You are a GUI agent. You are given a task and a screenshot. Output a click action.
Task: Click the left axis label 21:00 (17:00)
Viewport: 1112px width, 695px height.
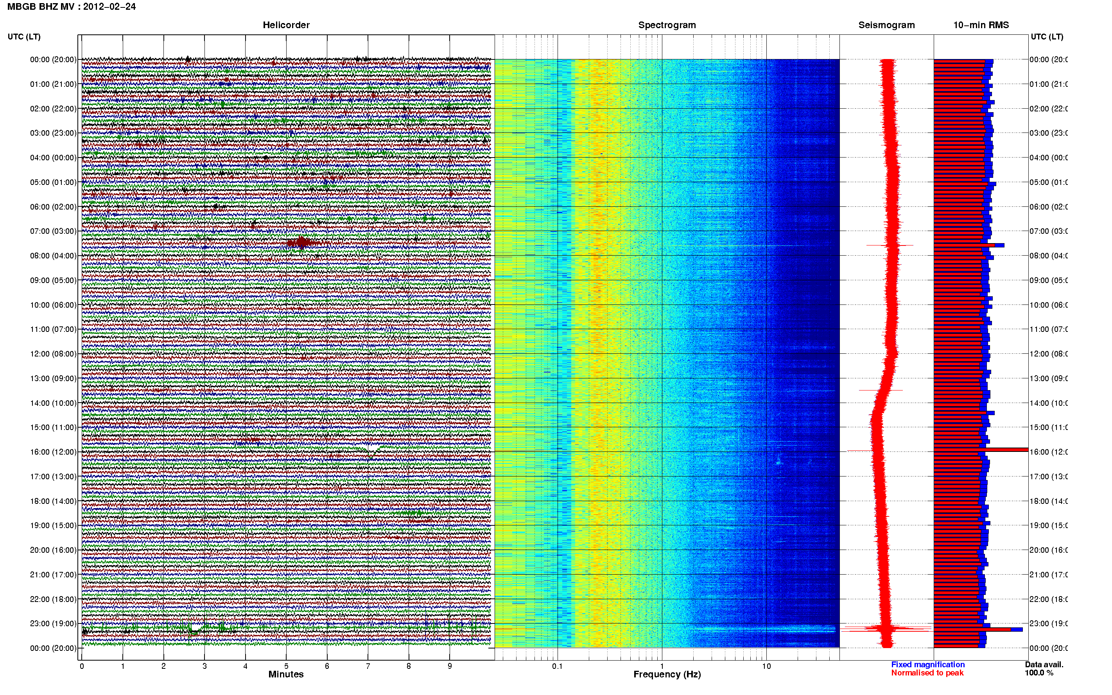(x=53, y=575)
